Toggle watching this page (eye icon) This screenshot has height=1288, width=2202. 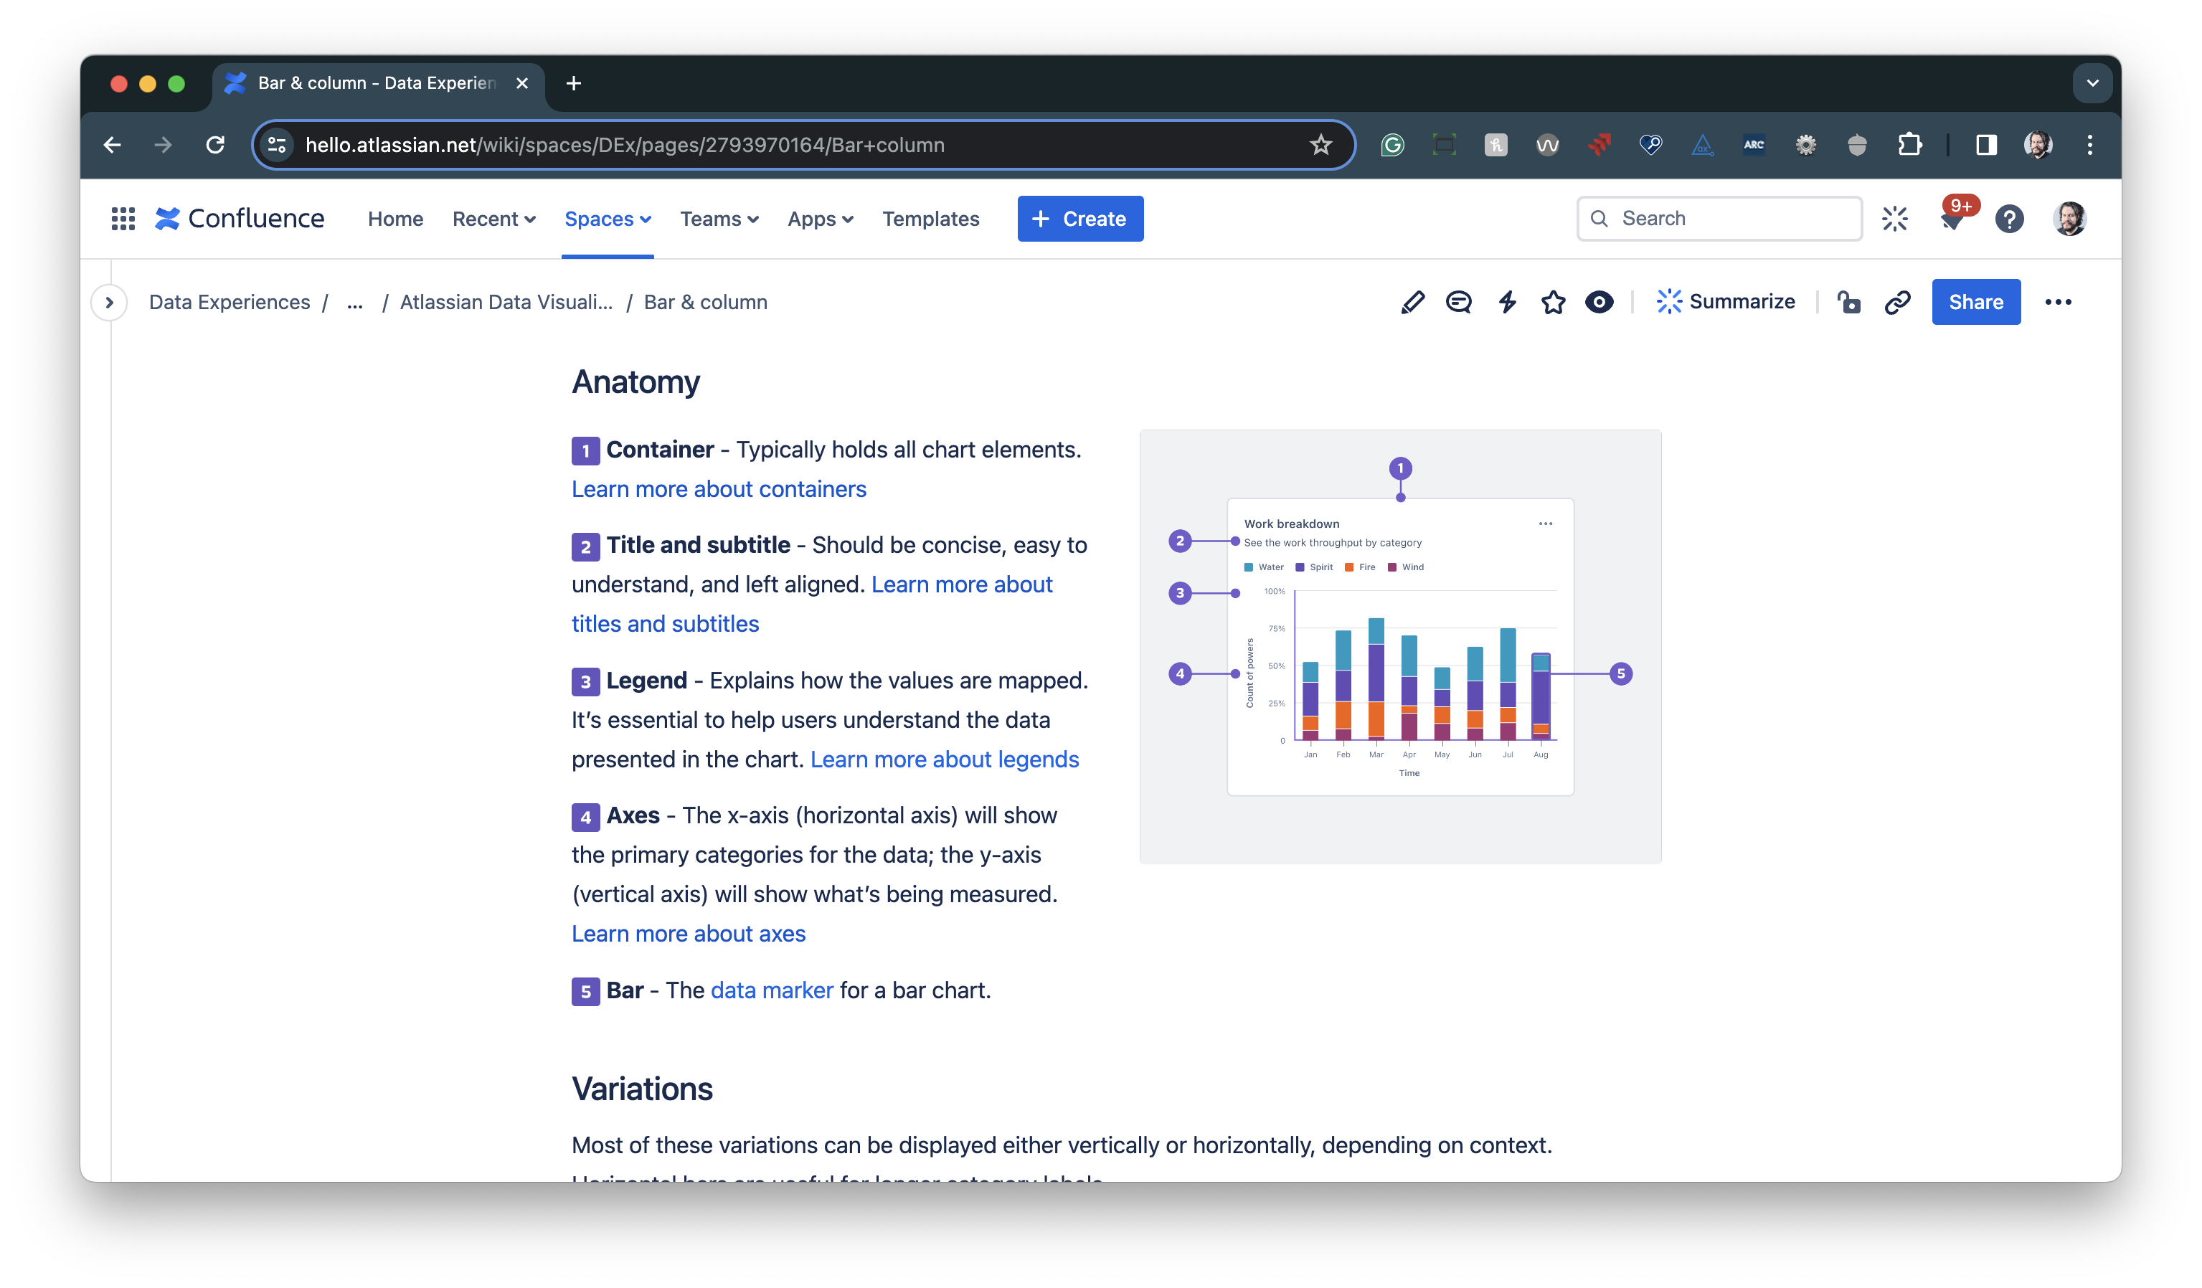point(1599,303)
